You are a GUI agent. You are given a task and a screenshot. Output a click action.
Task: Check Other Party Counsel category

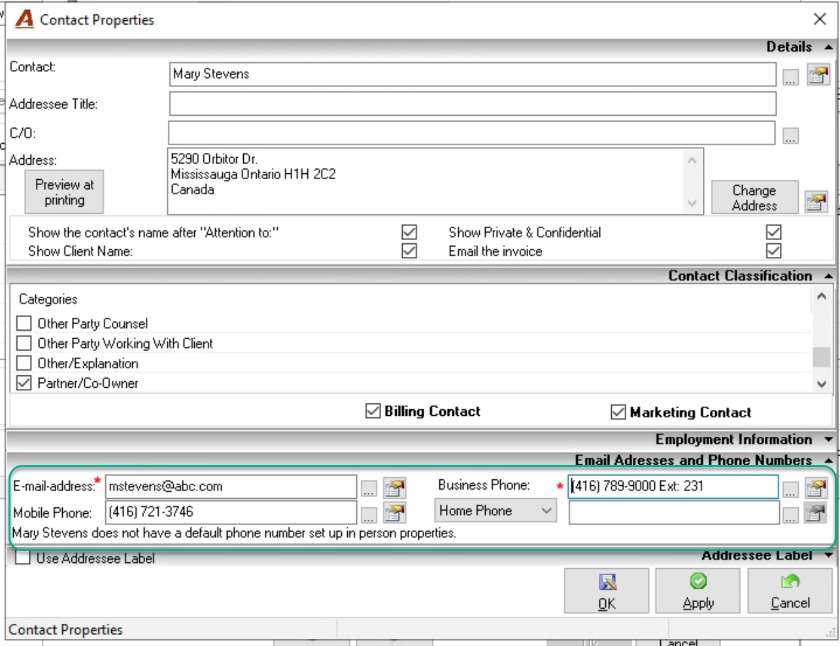24,323
